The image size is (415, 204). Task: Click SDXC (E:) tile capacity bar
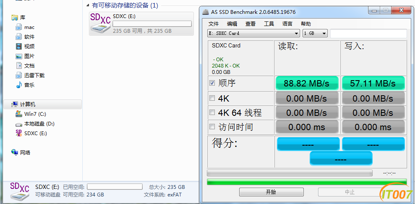(152, 24)
